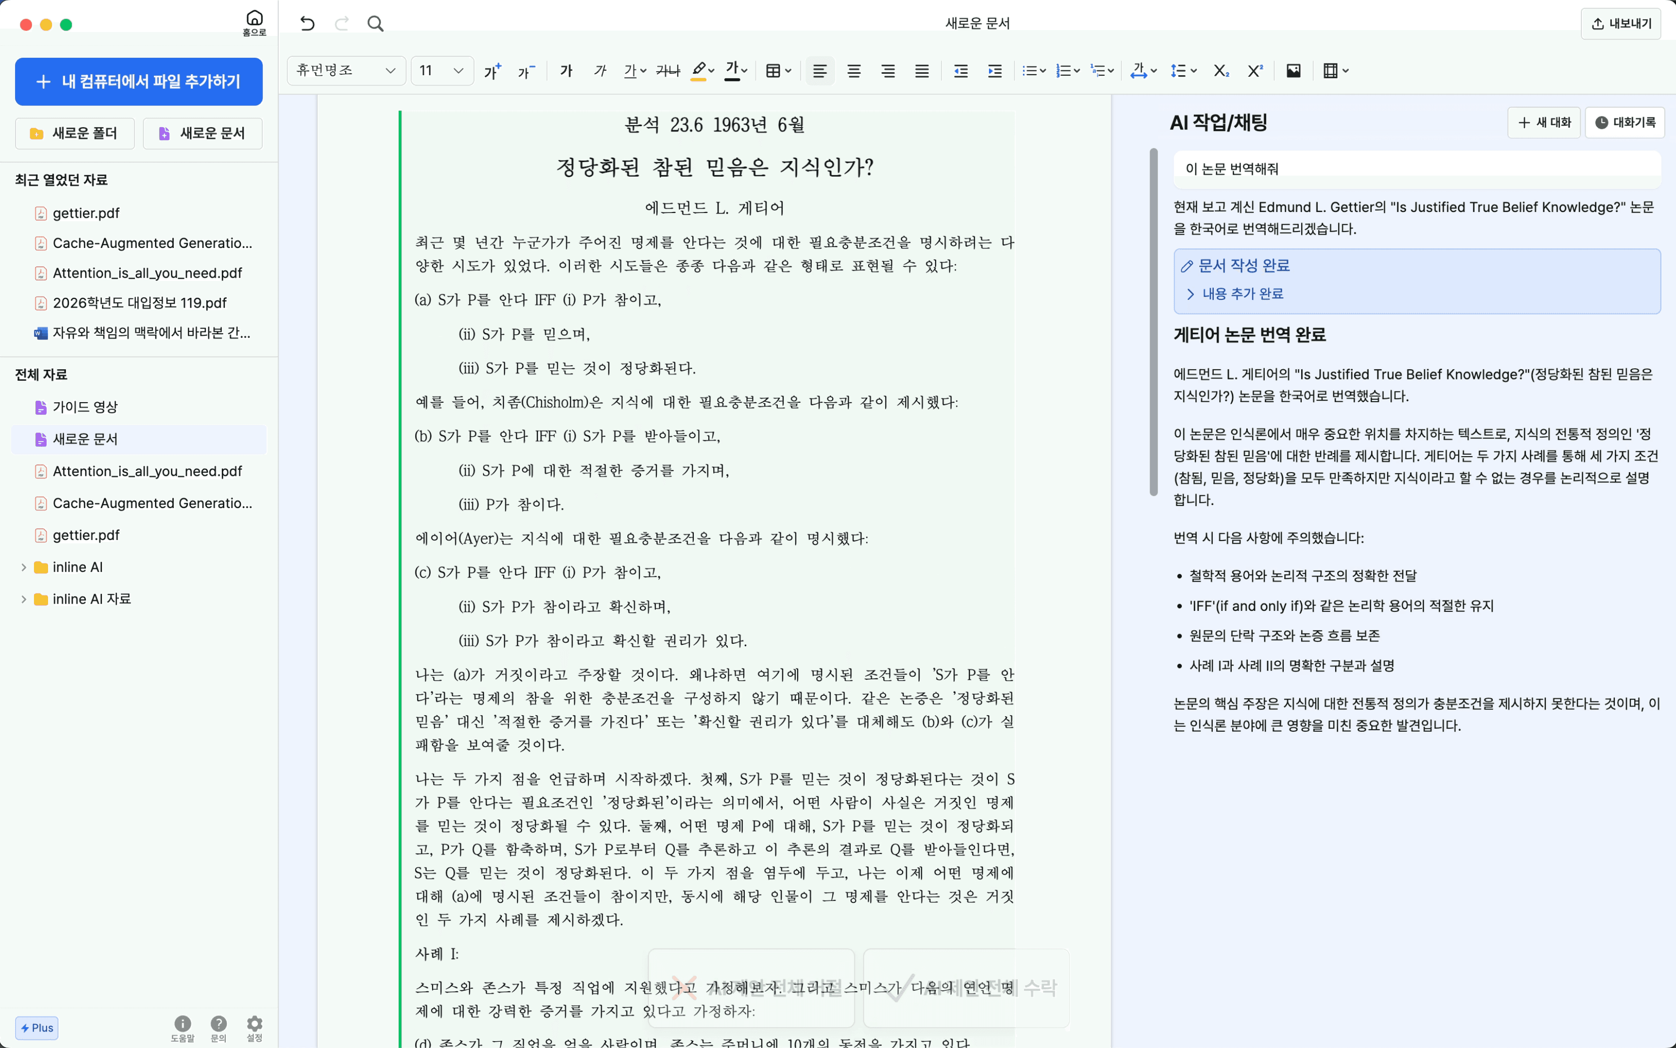Expand the inline AI 자료 folder

click(x=23, y=599)
